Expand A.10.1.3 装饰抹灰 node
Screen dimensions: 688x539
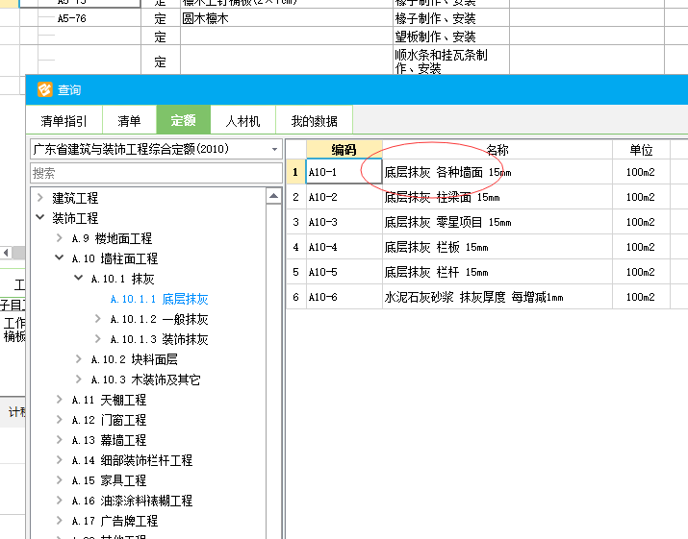tap(98, 339)
